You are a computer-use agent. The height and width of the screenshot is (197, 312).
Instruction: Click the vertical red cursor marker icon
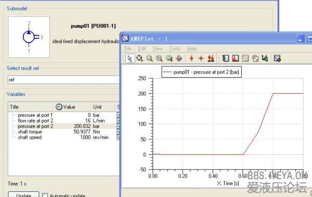[191, 58]
